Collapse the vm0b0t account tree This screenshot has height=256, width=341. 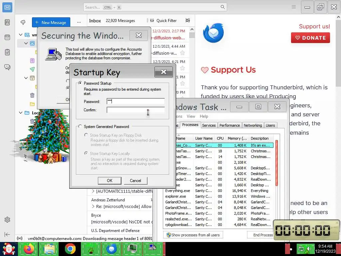(21, 35)
